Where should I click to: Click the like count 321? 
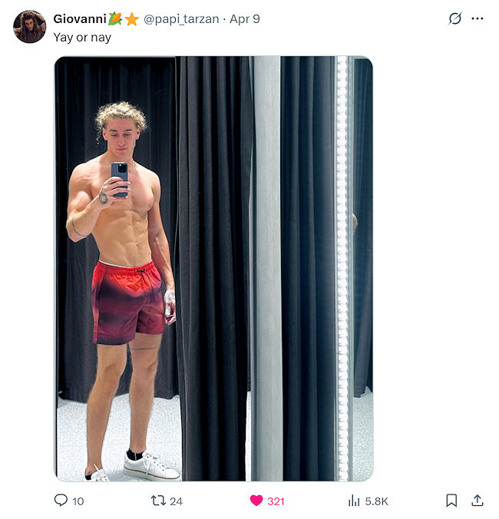[276, 501]
